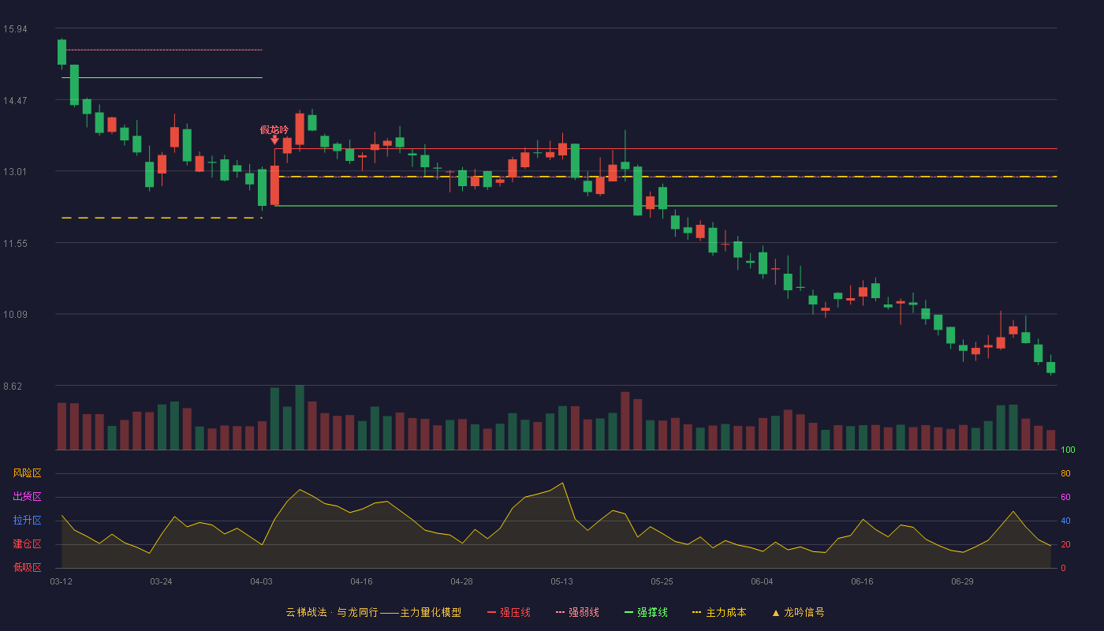Click the 龙吟信号 triangle legend icon

point(775,612)
